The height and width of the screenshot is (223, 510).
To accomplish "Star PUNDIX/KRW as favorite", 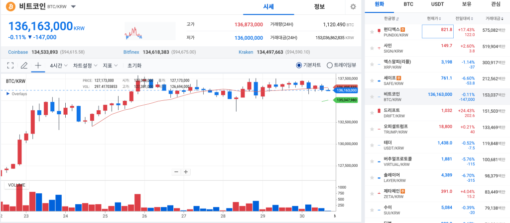I will click(x=372, y=31).
